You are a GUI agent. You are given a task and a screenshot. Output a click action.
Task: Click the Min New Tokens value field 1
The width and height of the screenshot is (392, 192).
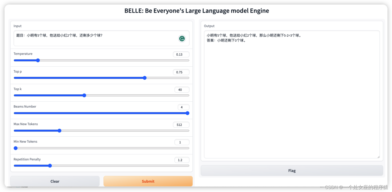pyautogui.click(x=182, y=142)
